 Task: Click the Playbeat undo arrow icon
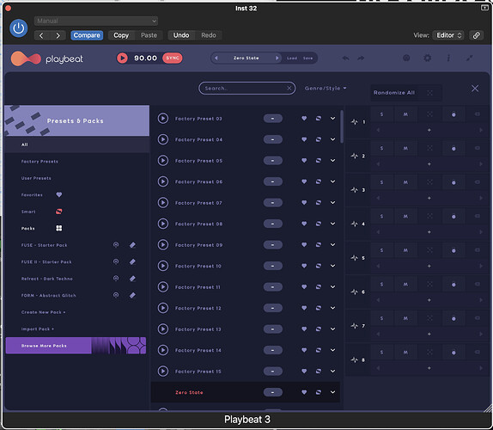345,58
